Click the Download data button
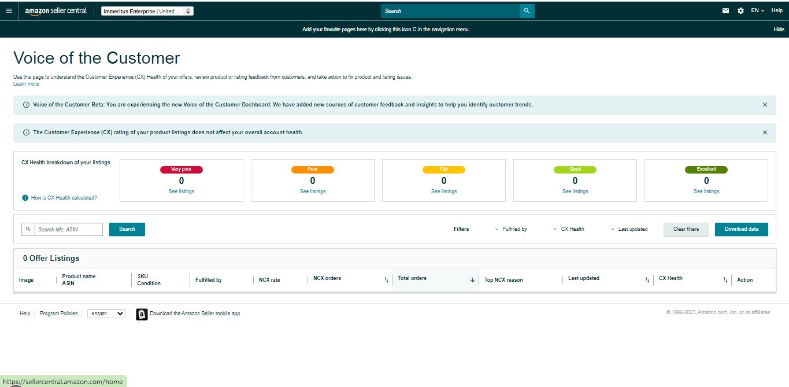This screenshot has height=387, width=789. click(x=742, y=229)
